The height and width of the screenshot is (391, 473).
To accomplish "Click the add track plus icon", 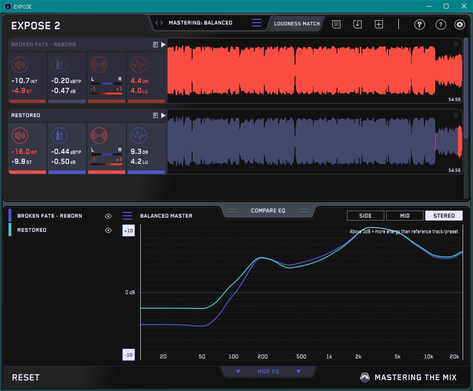I will pyautogui.click(x=379, y=24).
